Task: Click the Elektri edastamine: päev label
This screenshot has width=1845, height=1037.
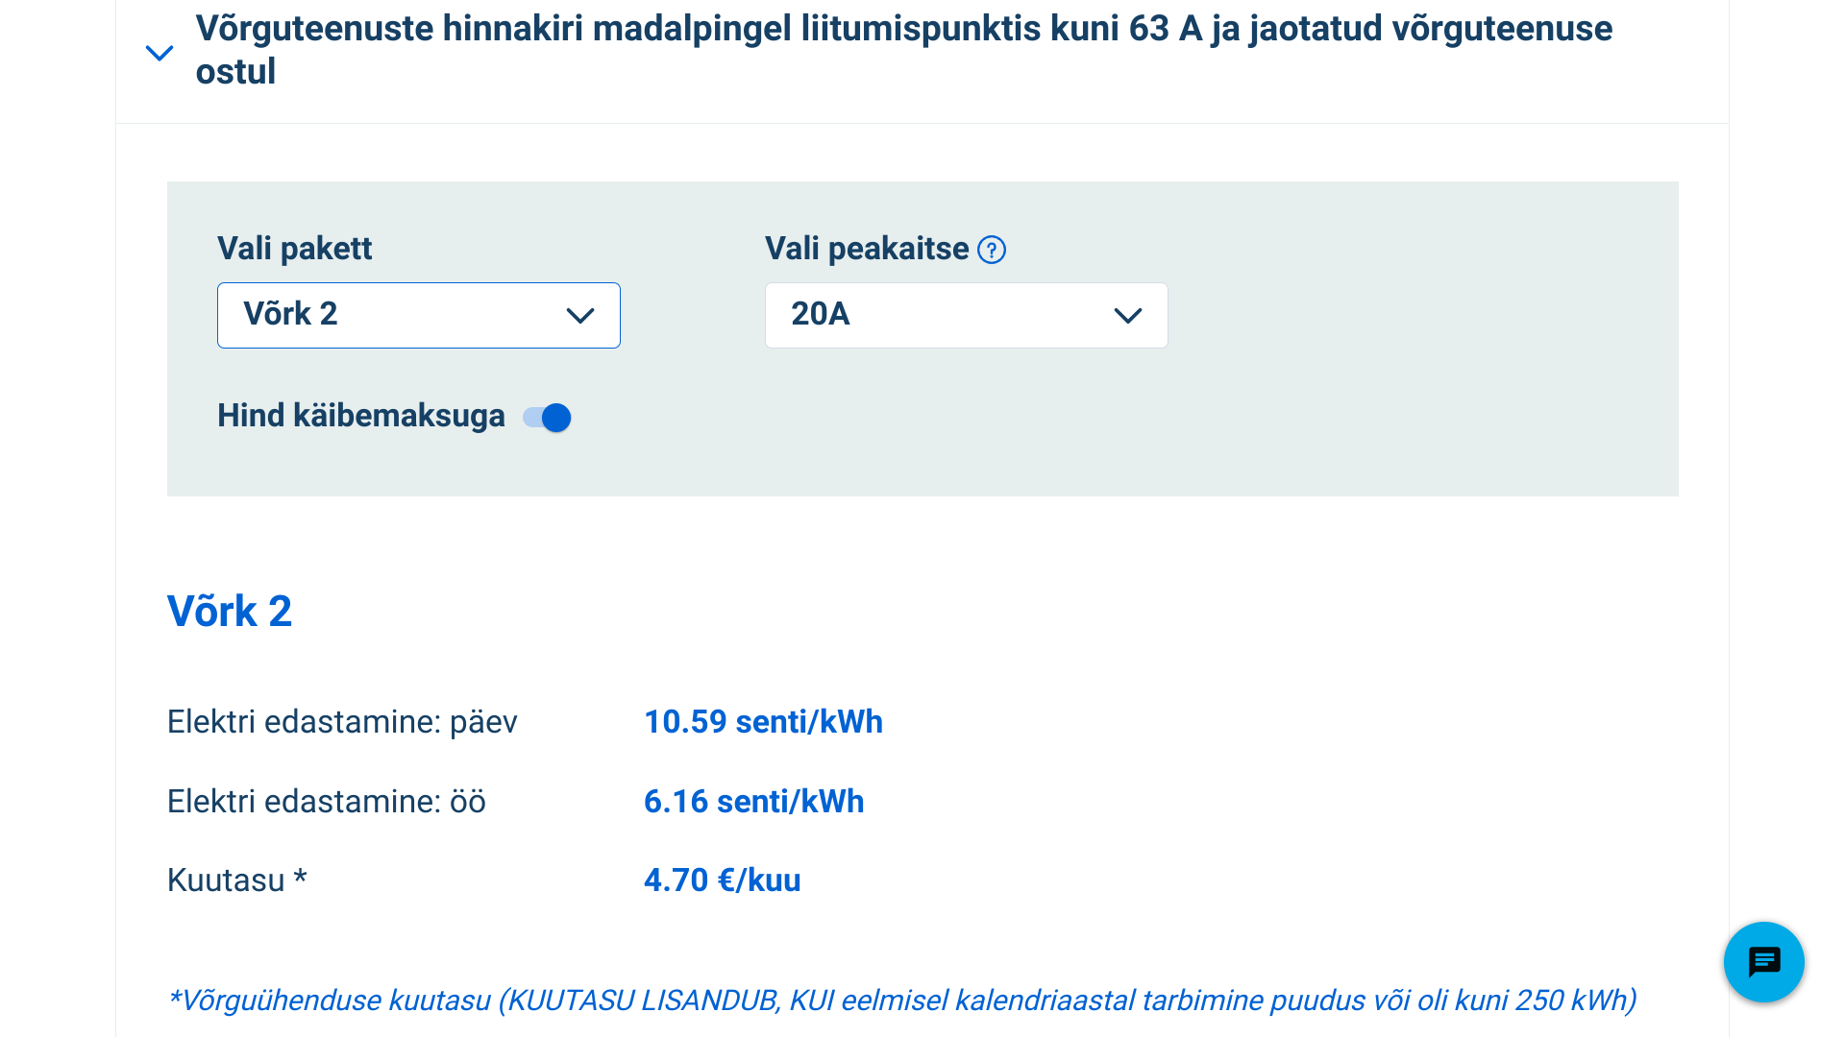Action: (342, 722)
